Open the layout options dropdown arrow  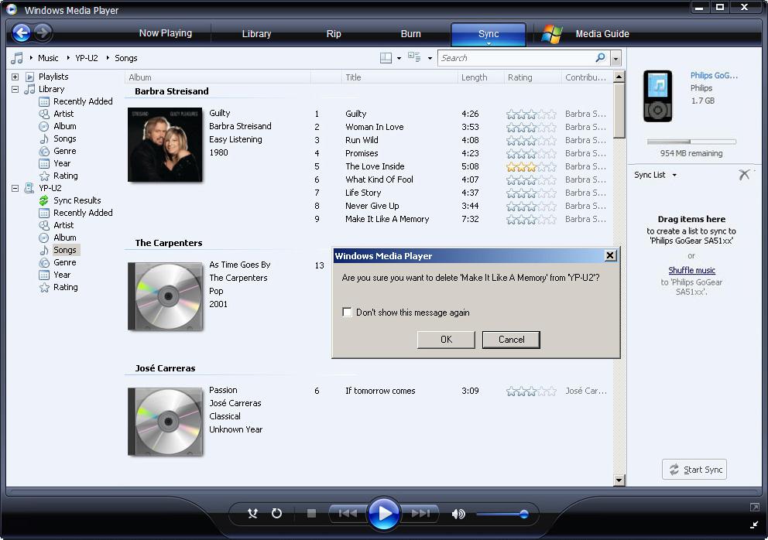(399, 58)
